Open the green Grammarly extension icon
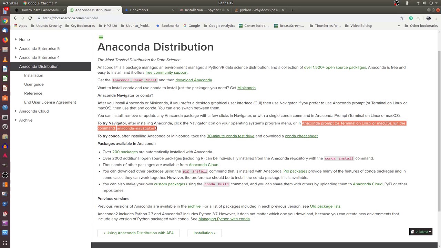This screenshot has height=248, width=441. tap(411, 18)
